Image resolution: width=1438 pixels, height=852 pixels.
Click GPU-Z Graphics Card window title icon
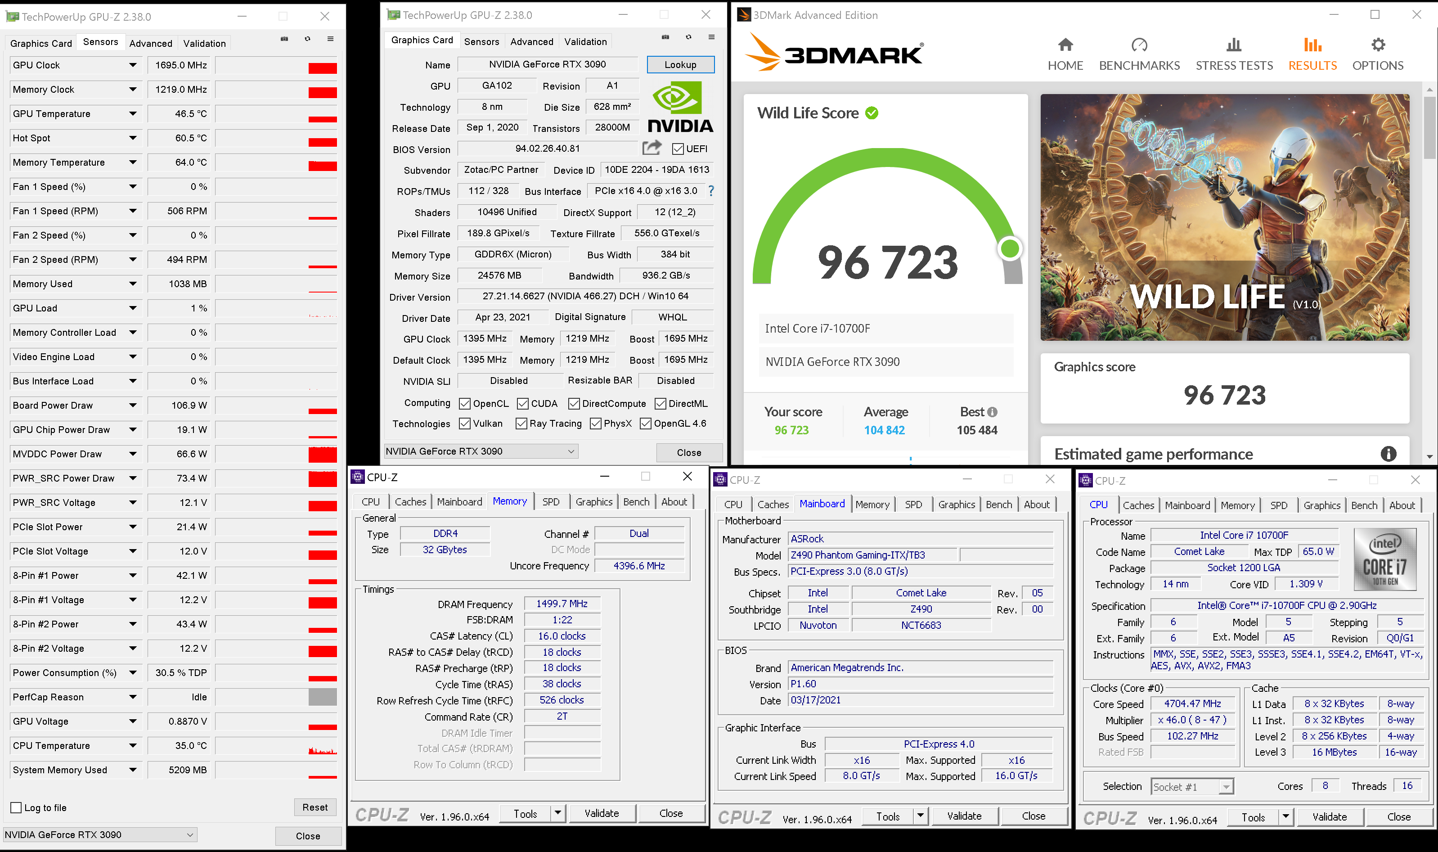(x=394, y=15)
